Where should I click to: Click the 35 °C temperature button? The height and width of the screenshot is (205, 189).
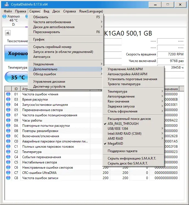coord(16,77)
